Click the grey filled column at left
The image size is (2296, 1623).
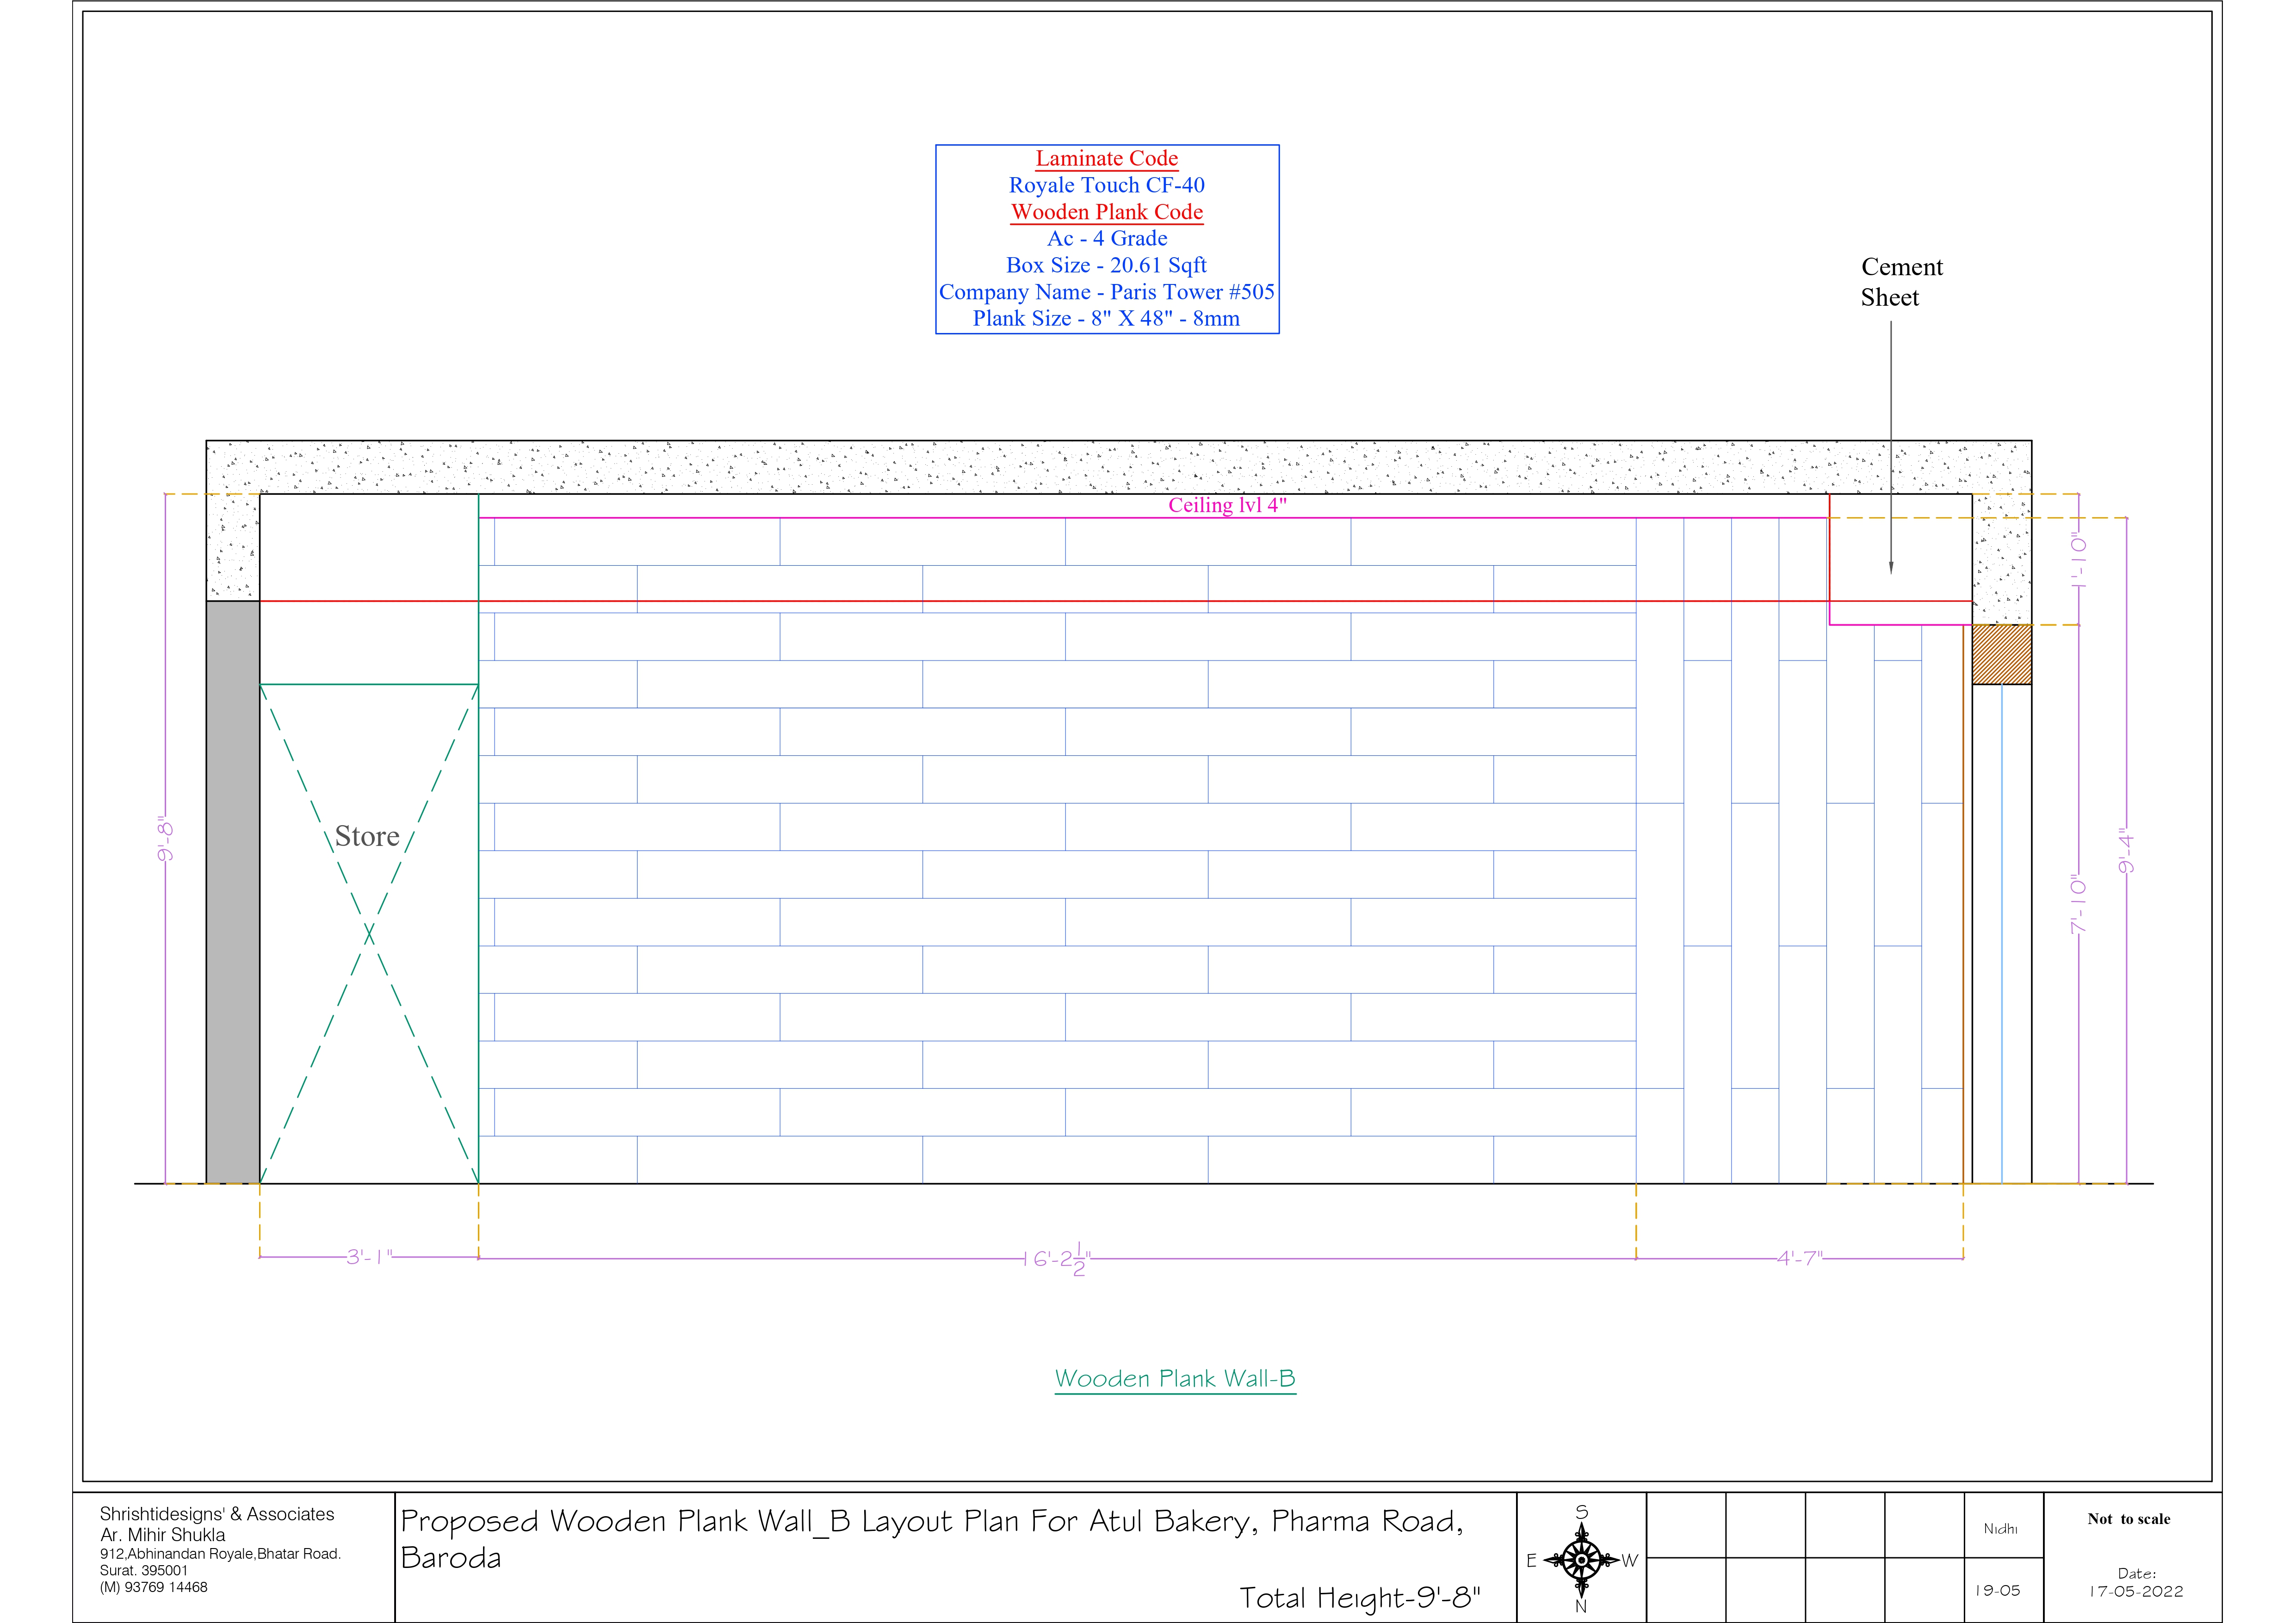click(x=233, y=892)
